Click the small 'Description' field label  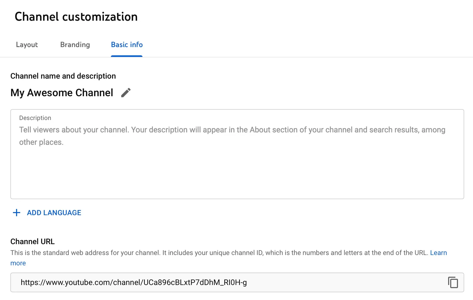[35, 118]
